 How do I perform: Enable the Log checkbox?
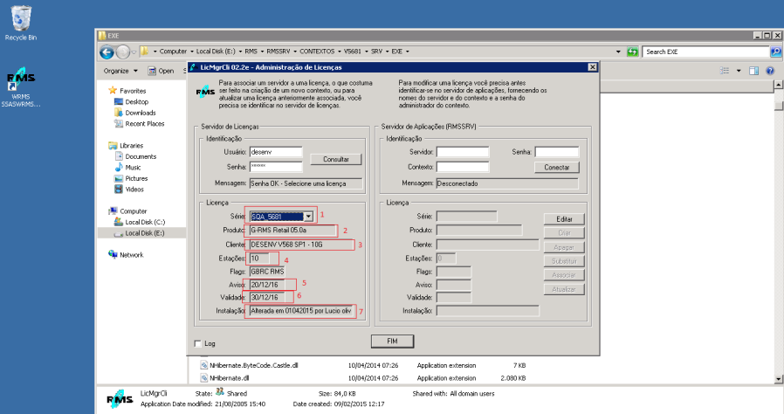tap(197, 343)
